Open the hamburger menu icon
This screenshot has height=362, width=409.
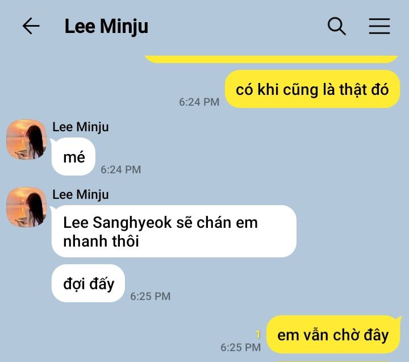point(379,26)
